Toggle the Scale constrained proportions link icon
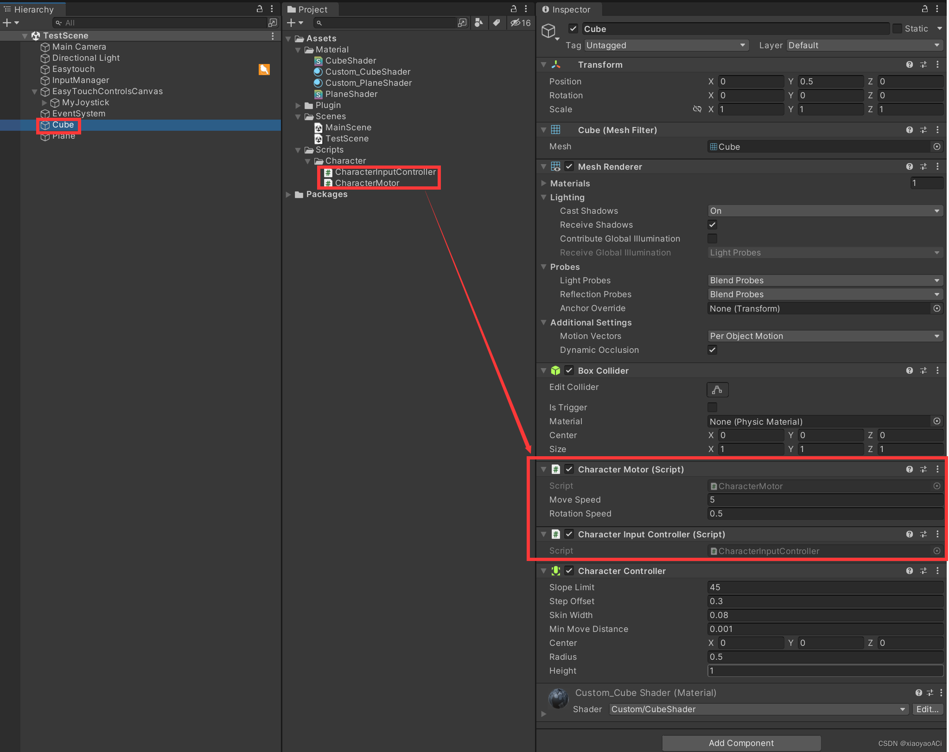 697,109
